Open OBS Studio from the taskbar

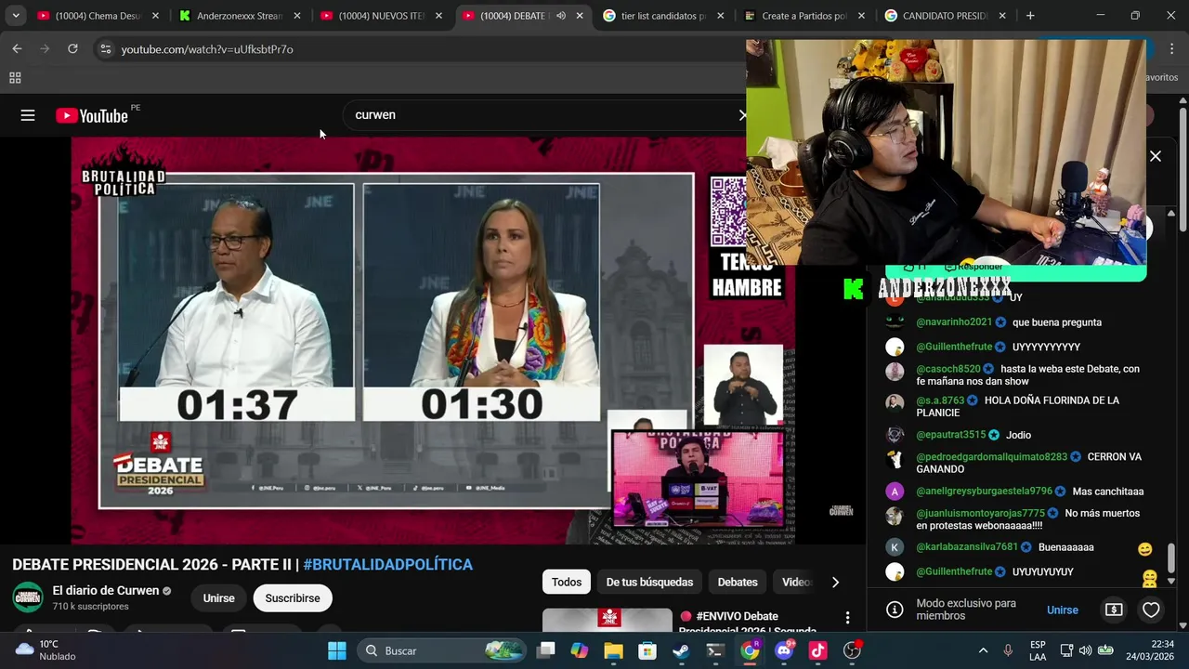(x=852, y=650)
